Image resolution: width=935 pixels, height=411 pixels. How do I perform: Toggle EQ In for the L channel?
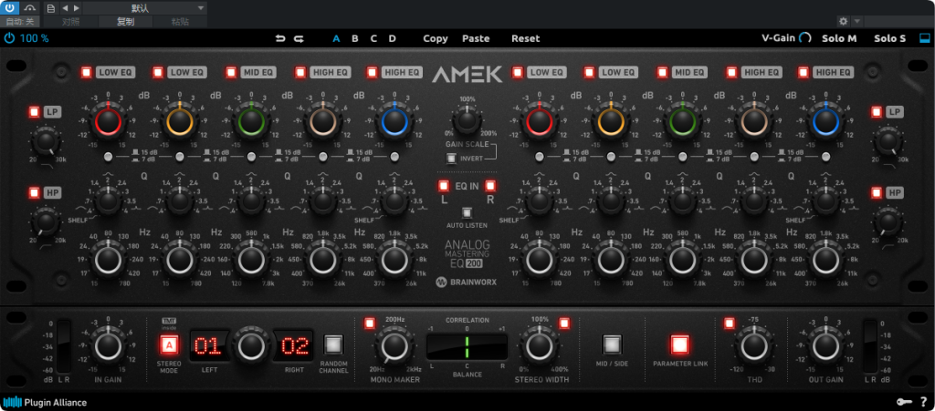coord(443,186)
